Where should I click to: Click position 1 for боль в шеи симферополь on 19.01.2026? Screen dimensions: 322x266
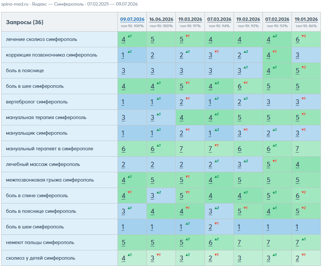(x=297, y=227)
